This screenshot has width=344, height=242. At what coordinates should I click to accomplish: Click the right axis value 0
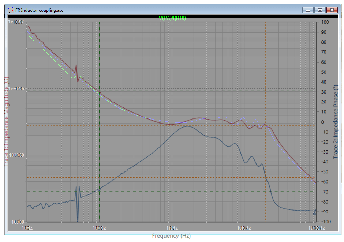[322, 122]
